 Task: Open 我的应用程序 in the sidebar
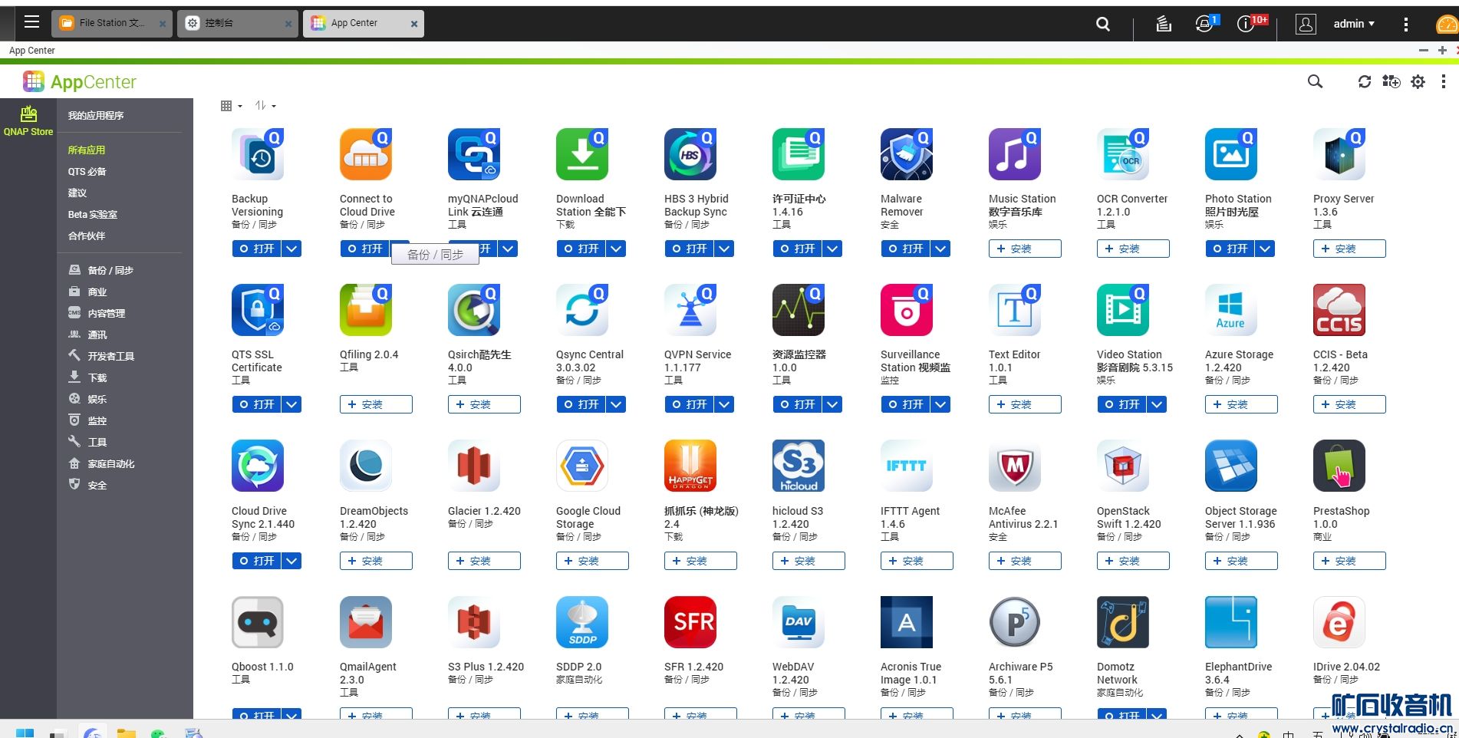(x=96, y=116)
